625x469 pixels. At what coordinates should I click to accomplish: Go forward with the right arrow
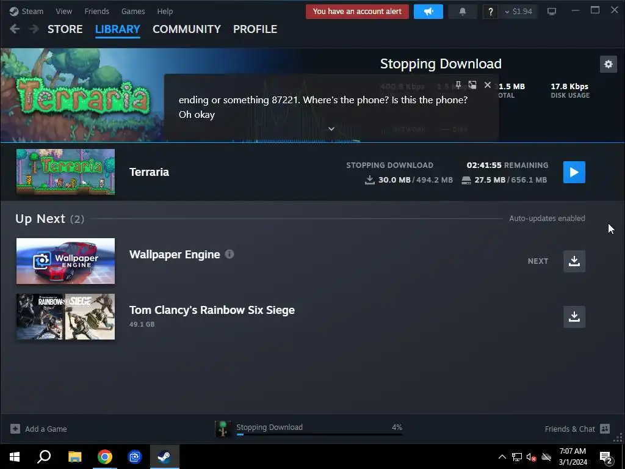click(34, 29)
